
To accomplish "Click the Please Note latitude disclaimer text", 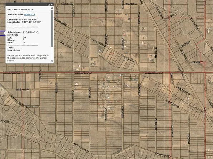I will tap(28, 58).
